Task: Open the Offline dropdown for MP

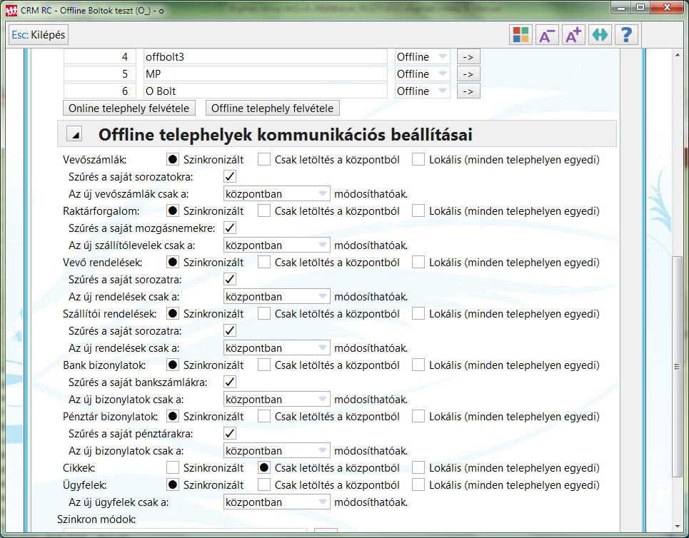Action: pos(422,74)
